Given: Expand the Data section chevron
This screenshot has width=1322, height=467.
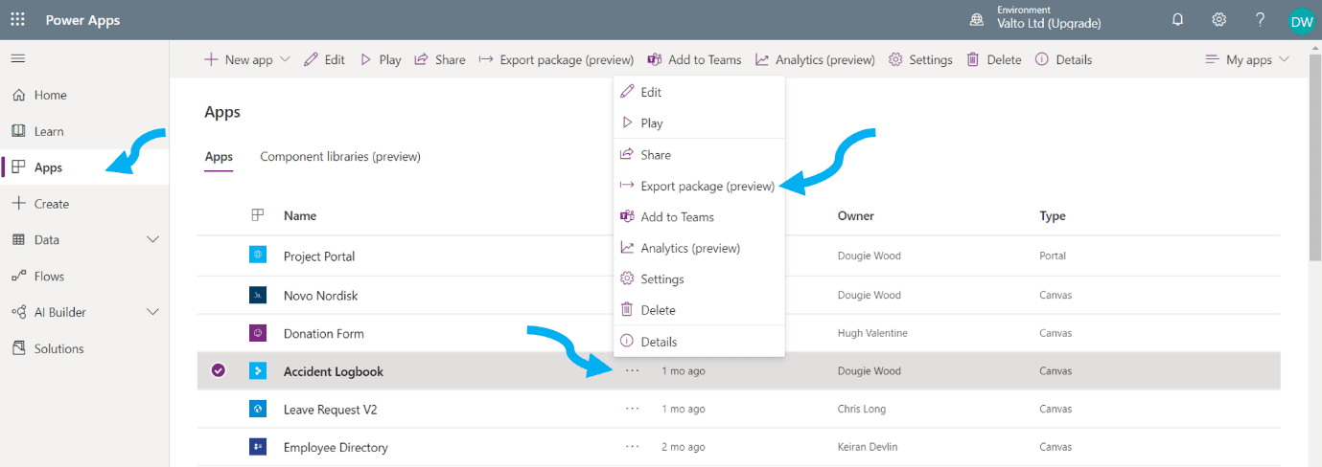Looking at the screenshot, I should click(x=152, y=240).
